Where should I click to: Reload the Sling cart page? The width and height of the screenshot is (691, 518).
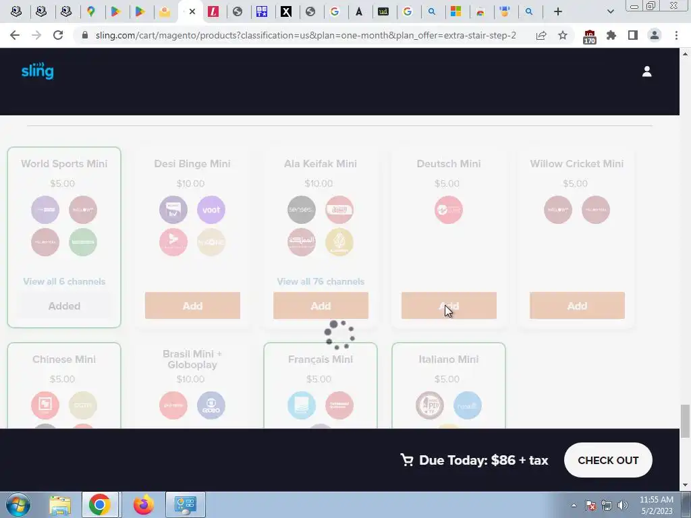pos(58,35)
